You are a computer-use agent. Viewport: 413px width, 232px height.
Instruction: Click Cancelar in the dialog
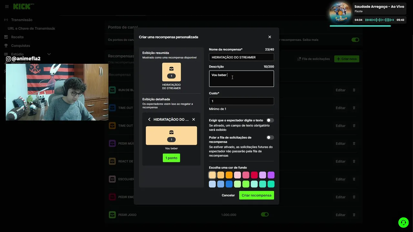point(228,195)
